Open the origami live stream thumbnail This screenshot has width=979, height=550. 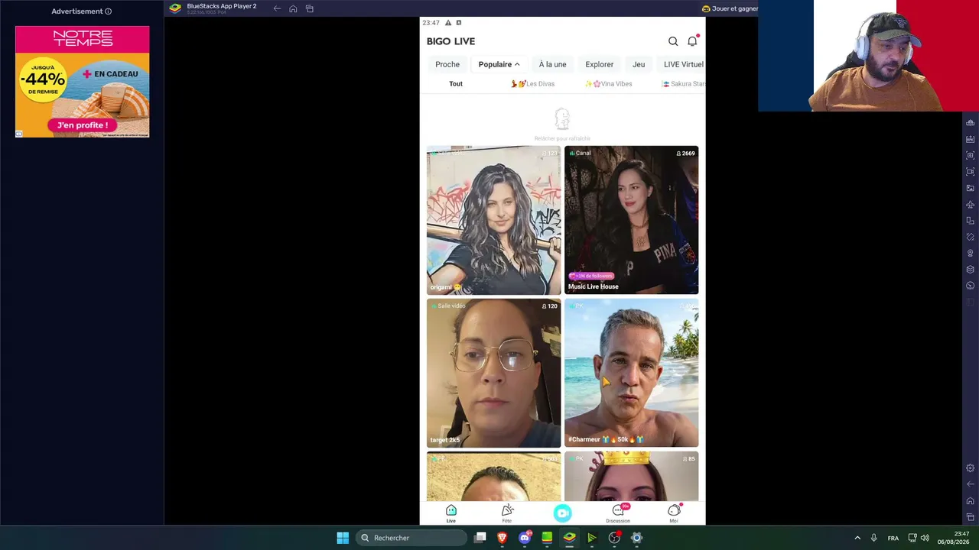tap(493, 220)
